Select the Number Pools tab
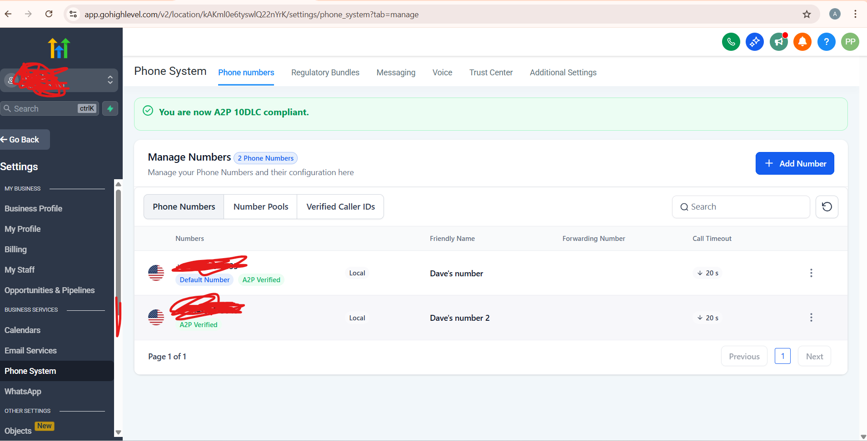 click(260, 207)
